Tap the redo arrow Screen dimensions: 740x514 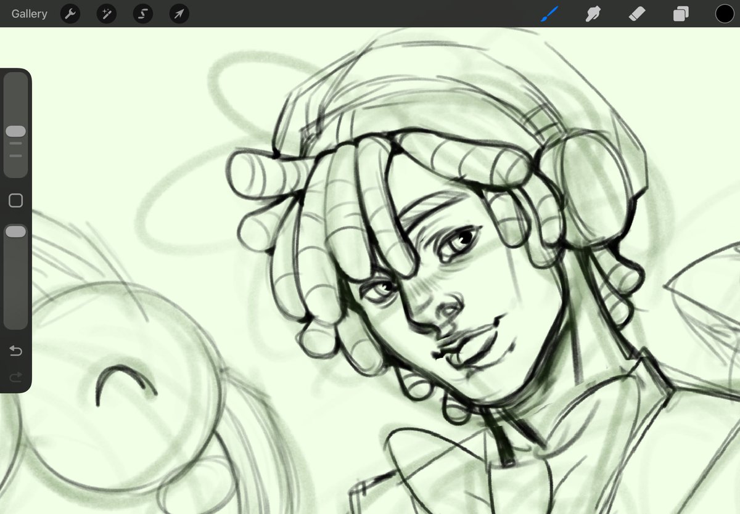[16, 377]
